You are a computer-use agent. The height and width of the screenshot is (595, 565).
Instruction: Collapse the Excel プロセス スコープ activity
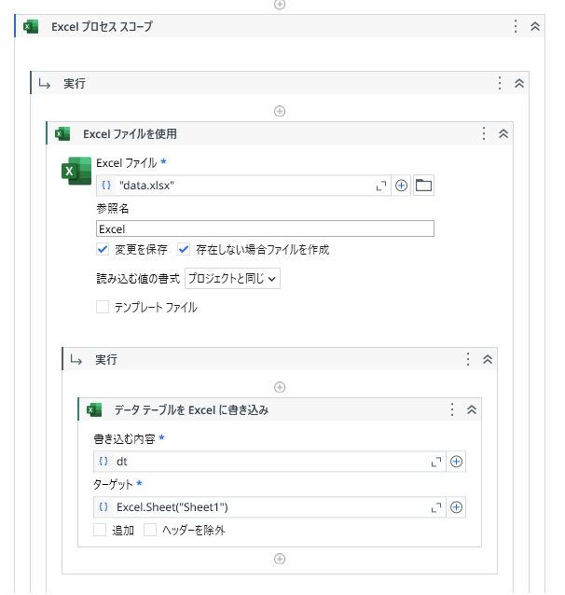(535, 26)
